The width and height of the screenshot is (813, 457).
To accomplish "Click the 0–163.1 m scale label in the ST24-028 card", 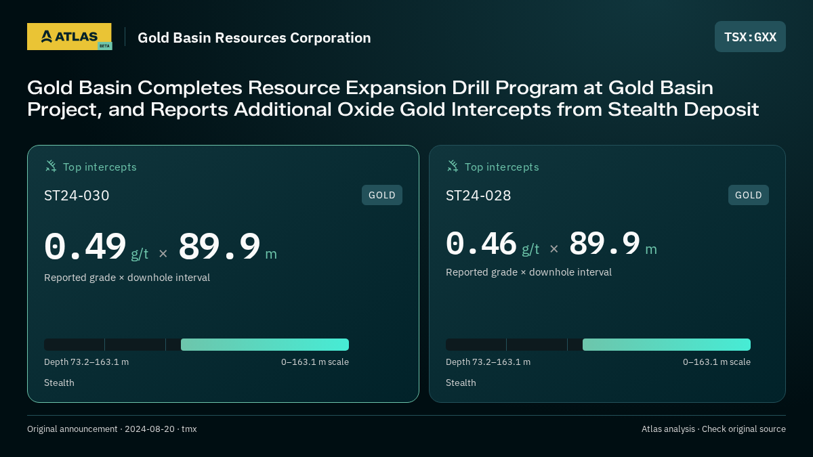I will coord(717,362).
